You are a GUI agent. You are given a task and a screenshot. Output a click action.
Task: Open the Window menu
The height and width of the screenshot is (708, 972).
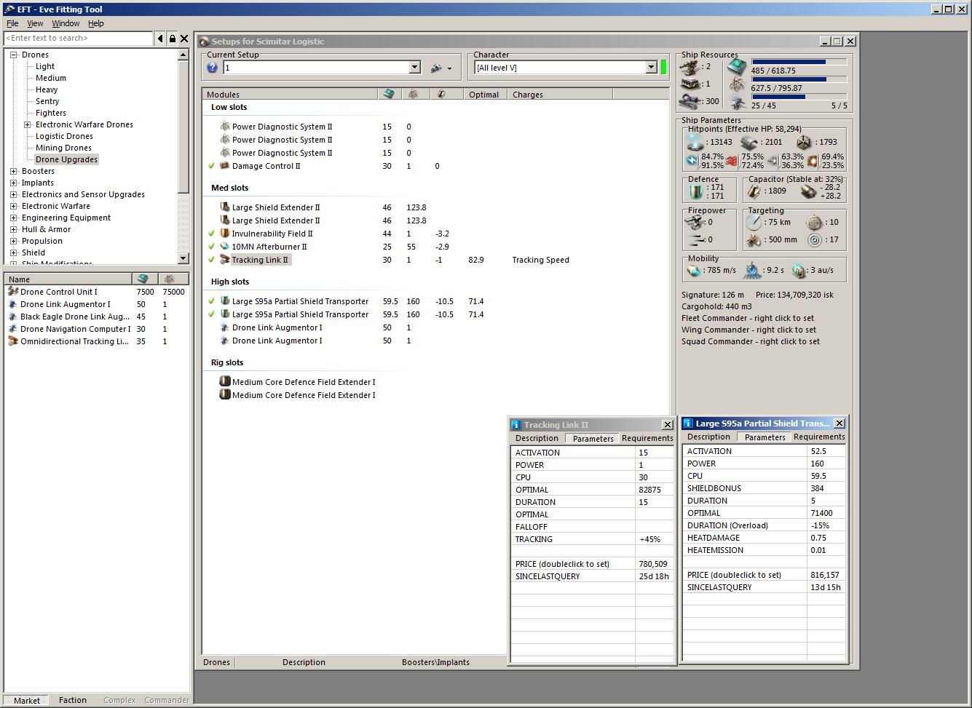pos(66,23)
